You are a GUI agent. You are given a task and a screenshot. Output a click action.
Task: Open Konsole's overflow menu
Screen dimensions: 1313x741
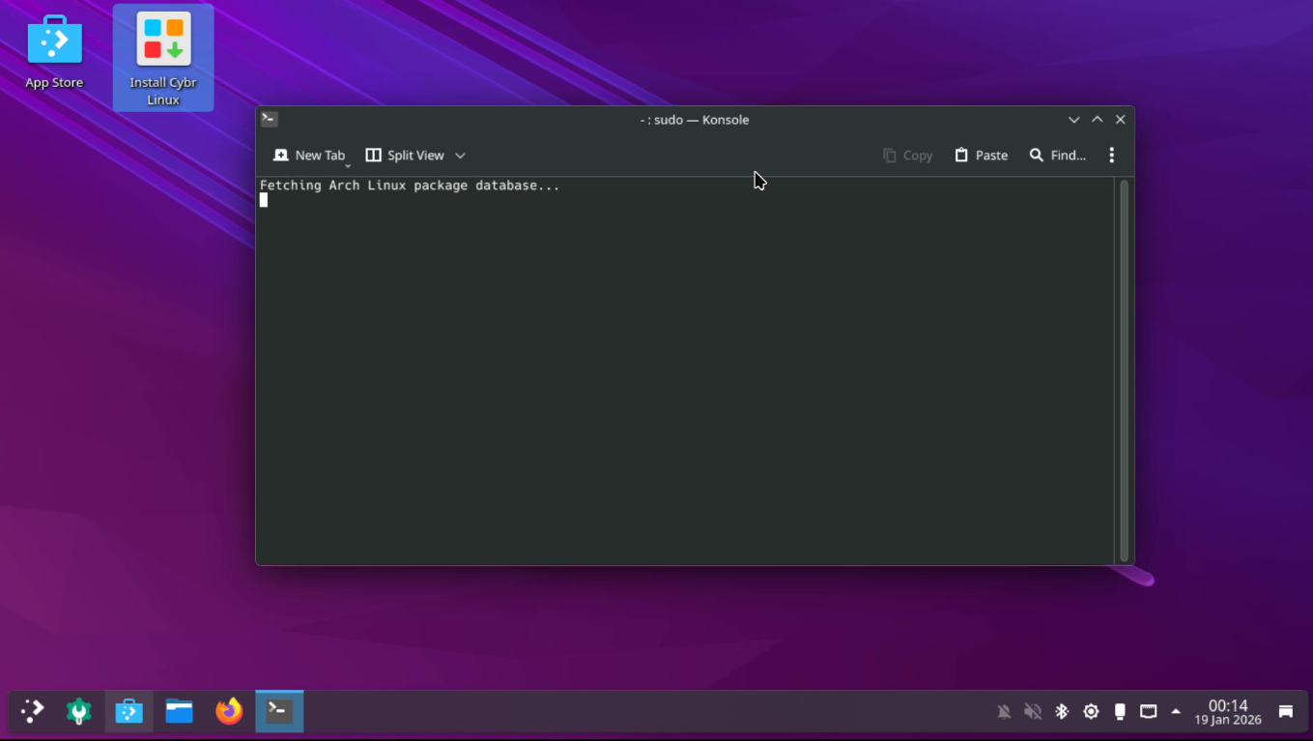pyautogui.click(x=1111, y=155)
